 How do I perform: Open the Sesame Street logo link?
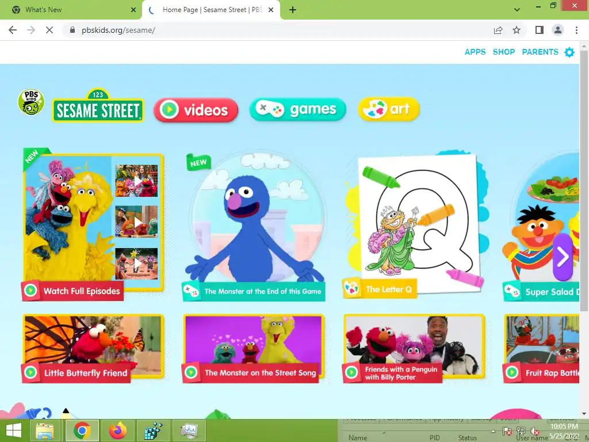[x=98, y=106]
